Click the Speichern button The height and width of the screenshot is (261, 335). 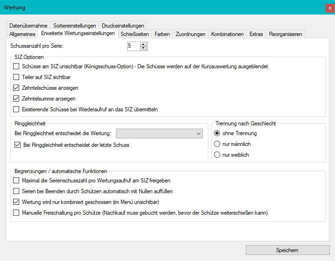pyautogui.click(x=287, y=250)
